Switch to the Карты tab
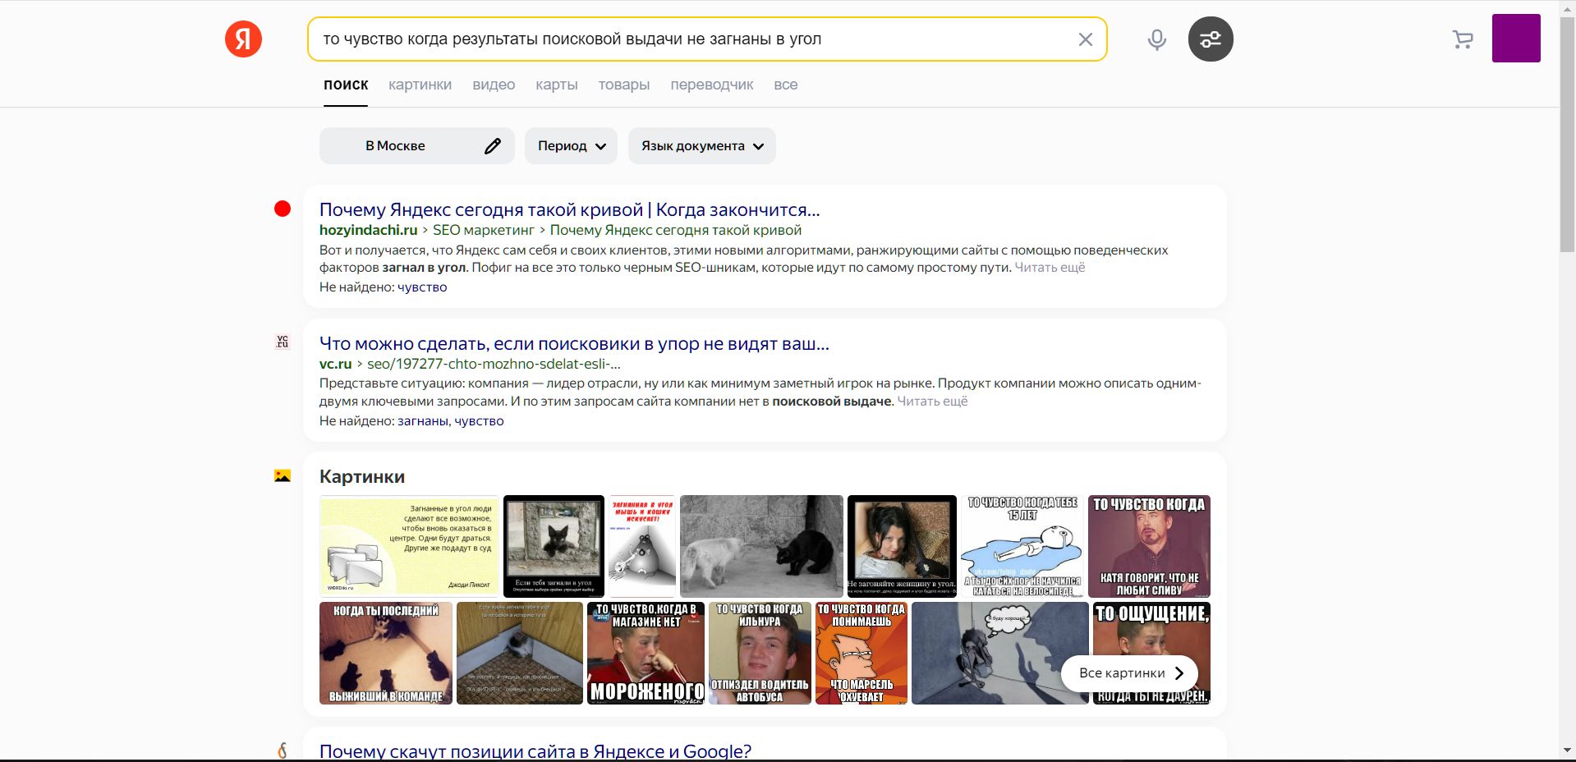Screen dimensions: 1576x762 tap(557, 85)
